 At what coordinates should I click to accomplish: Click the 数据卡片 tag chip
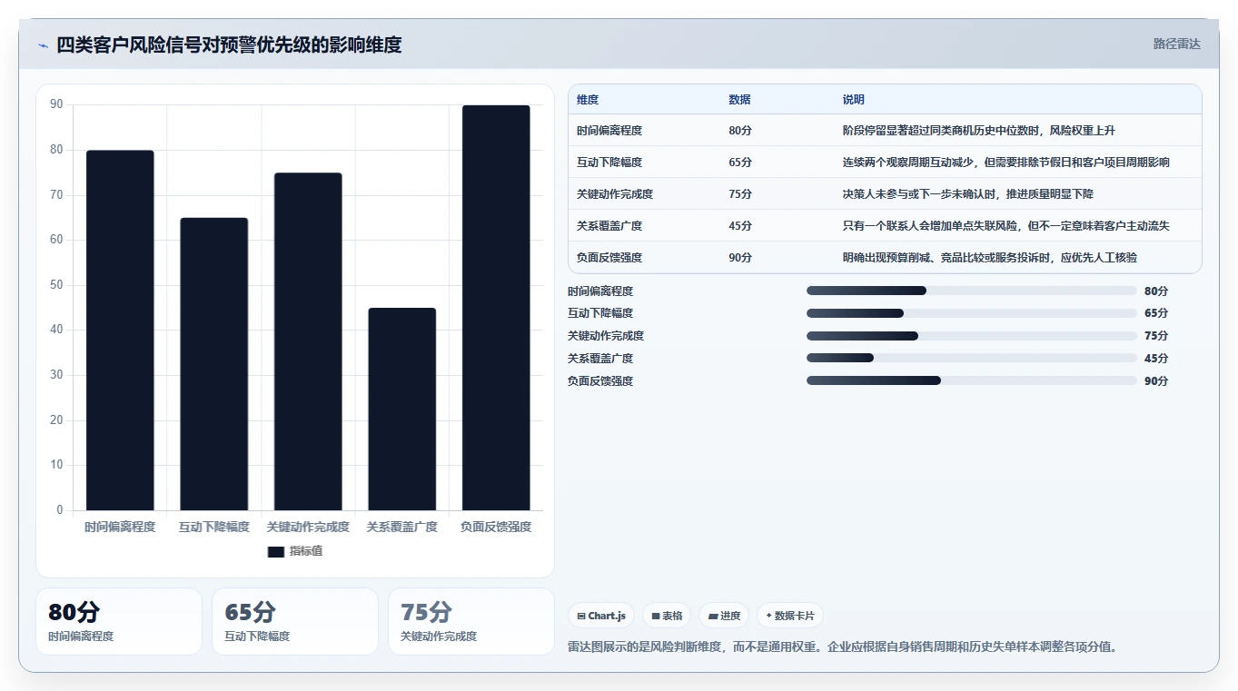[x=790, y=616]
